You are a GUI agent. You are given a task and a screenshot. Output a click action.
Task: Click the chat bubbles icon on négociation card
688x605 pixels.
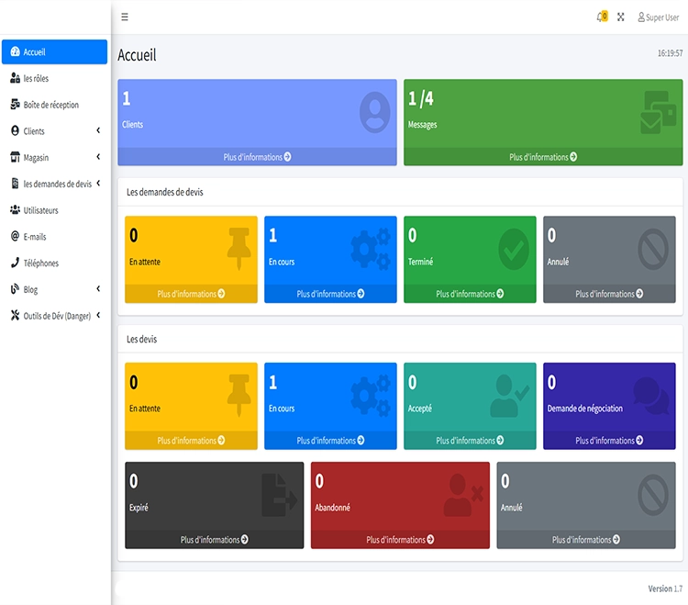[651, 396]
